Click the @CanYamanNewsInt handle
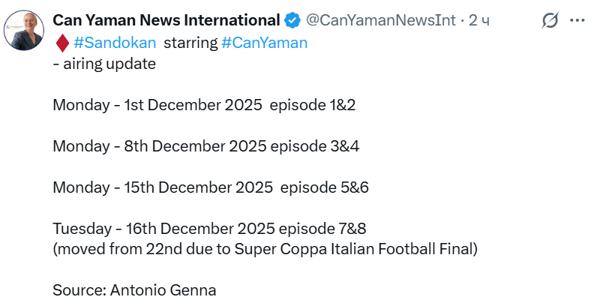 (379, 20)
